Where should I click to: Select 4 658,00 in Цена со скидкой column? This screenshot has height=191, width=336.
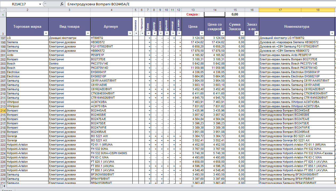pyautogui.click(x=215, y=162)
